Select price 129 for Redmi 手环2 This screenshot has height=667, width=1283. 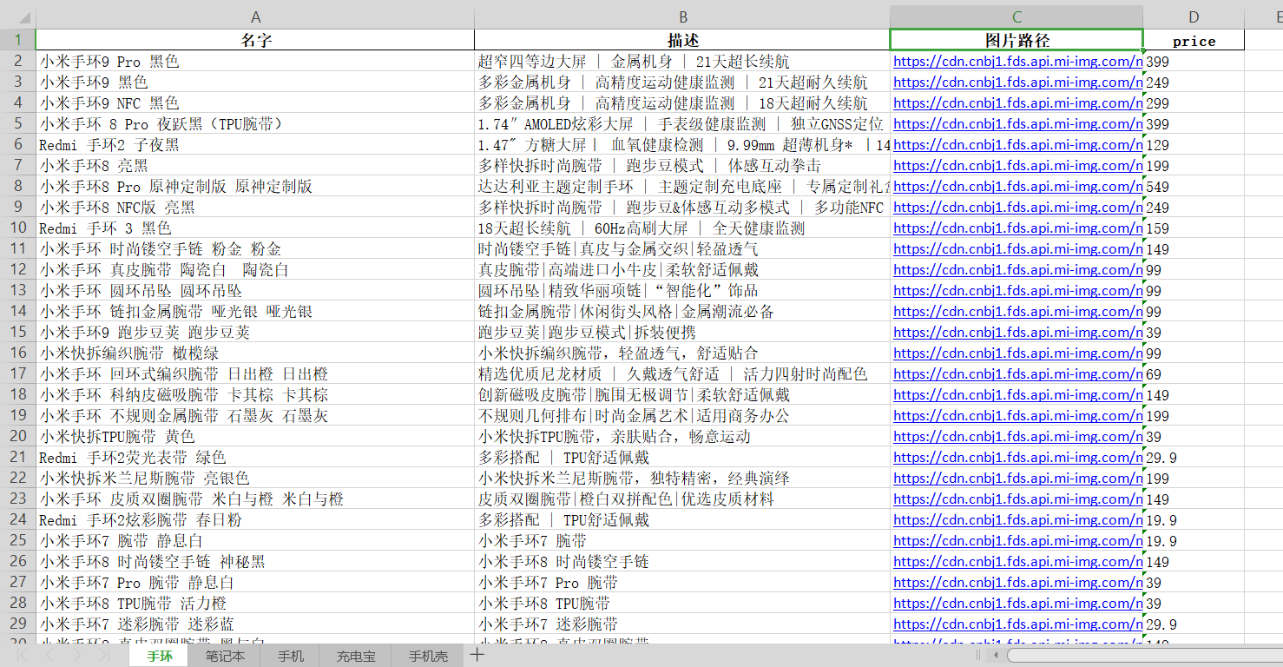coord(1194,144)
